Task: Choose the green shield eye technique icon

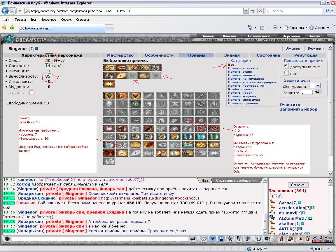Action: [214, 136]
